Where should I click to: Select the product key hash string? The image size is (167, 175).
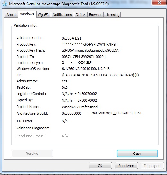click(x=91, y=50)
